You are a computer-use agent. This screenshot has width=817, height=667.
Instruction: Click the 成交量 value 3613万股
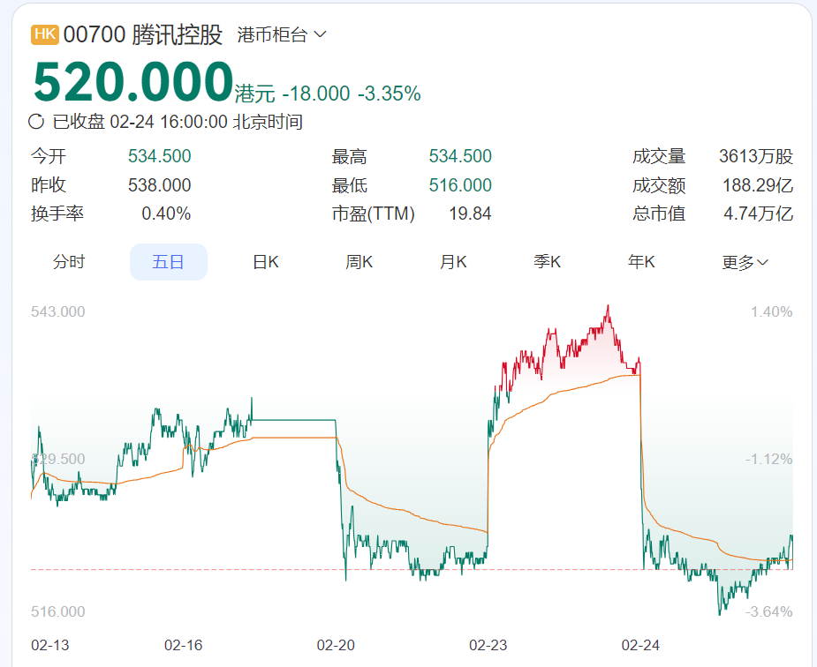756,156
